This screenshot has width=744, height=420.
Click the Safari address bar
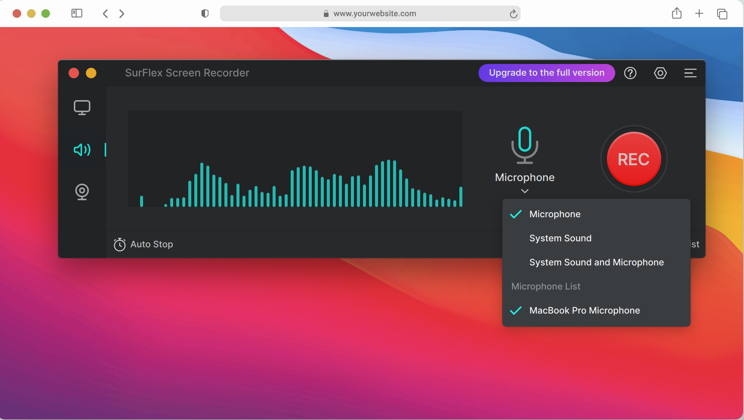click(x=370, y=14)
